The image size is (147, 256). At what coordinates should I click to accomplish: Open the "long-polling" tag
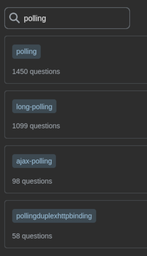click(34, 106)
